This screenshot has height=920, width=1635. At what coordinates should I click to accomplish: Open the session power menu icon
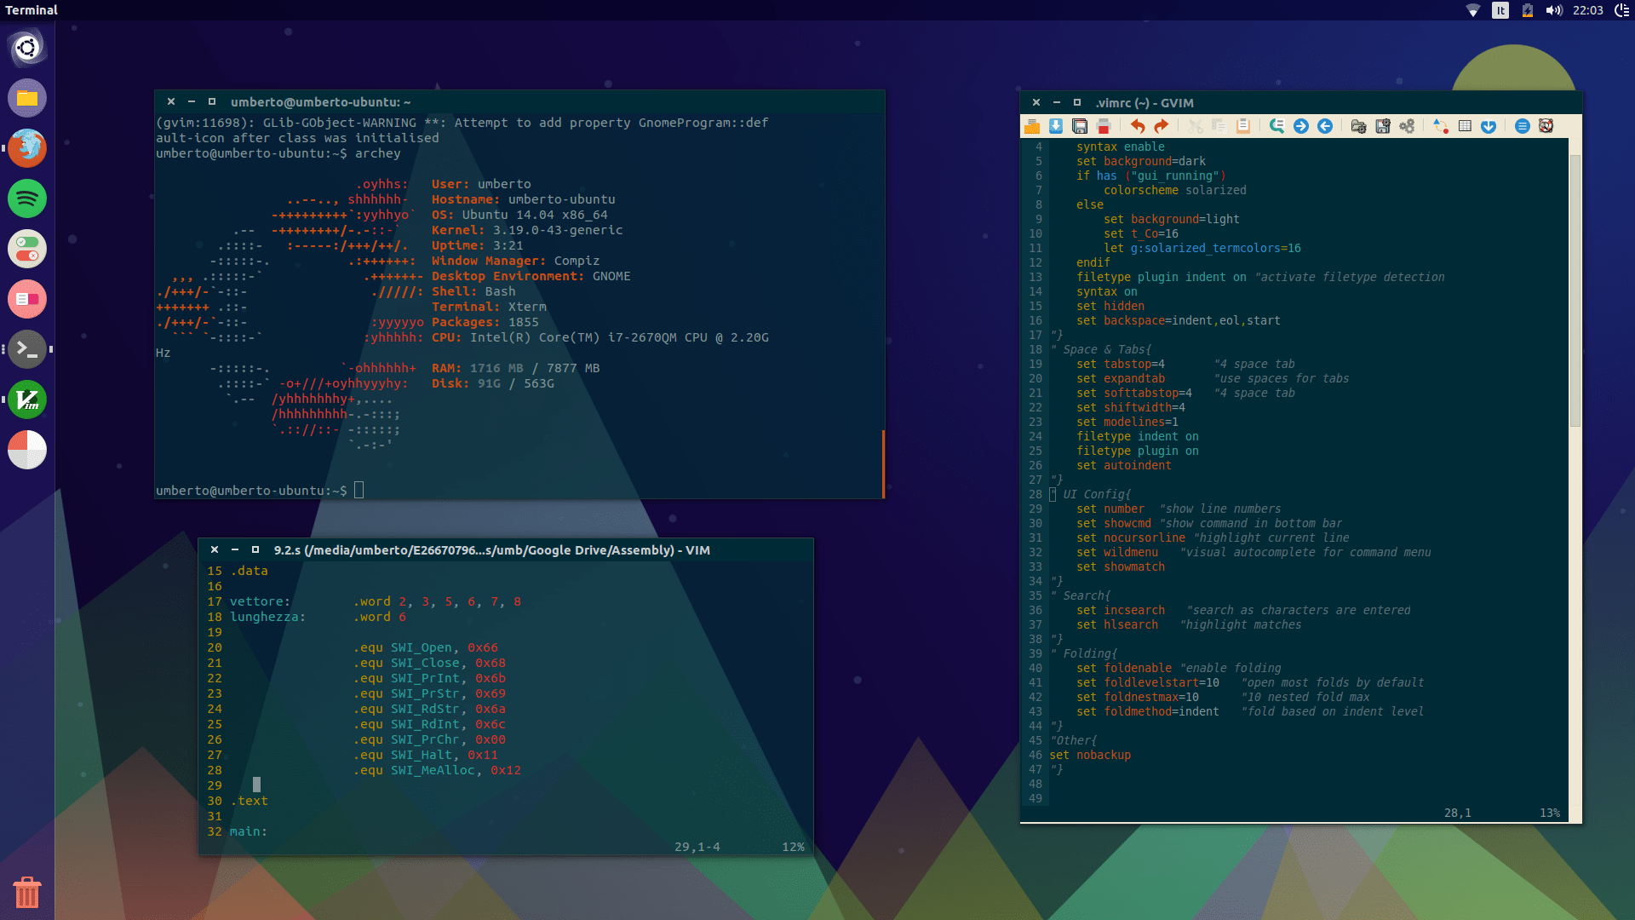[1622, 10]
